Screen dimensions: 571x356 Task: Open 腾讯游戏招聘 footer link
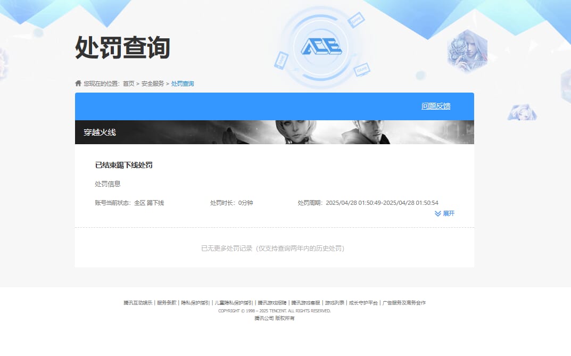point(272,302)
